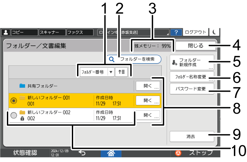Tap the search magnifier icon

point(112,59)
